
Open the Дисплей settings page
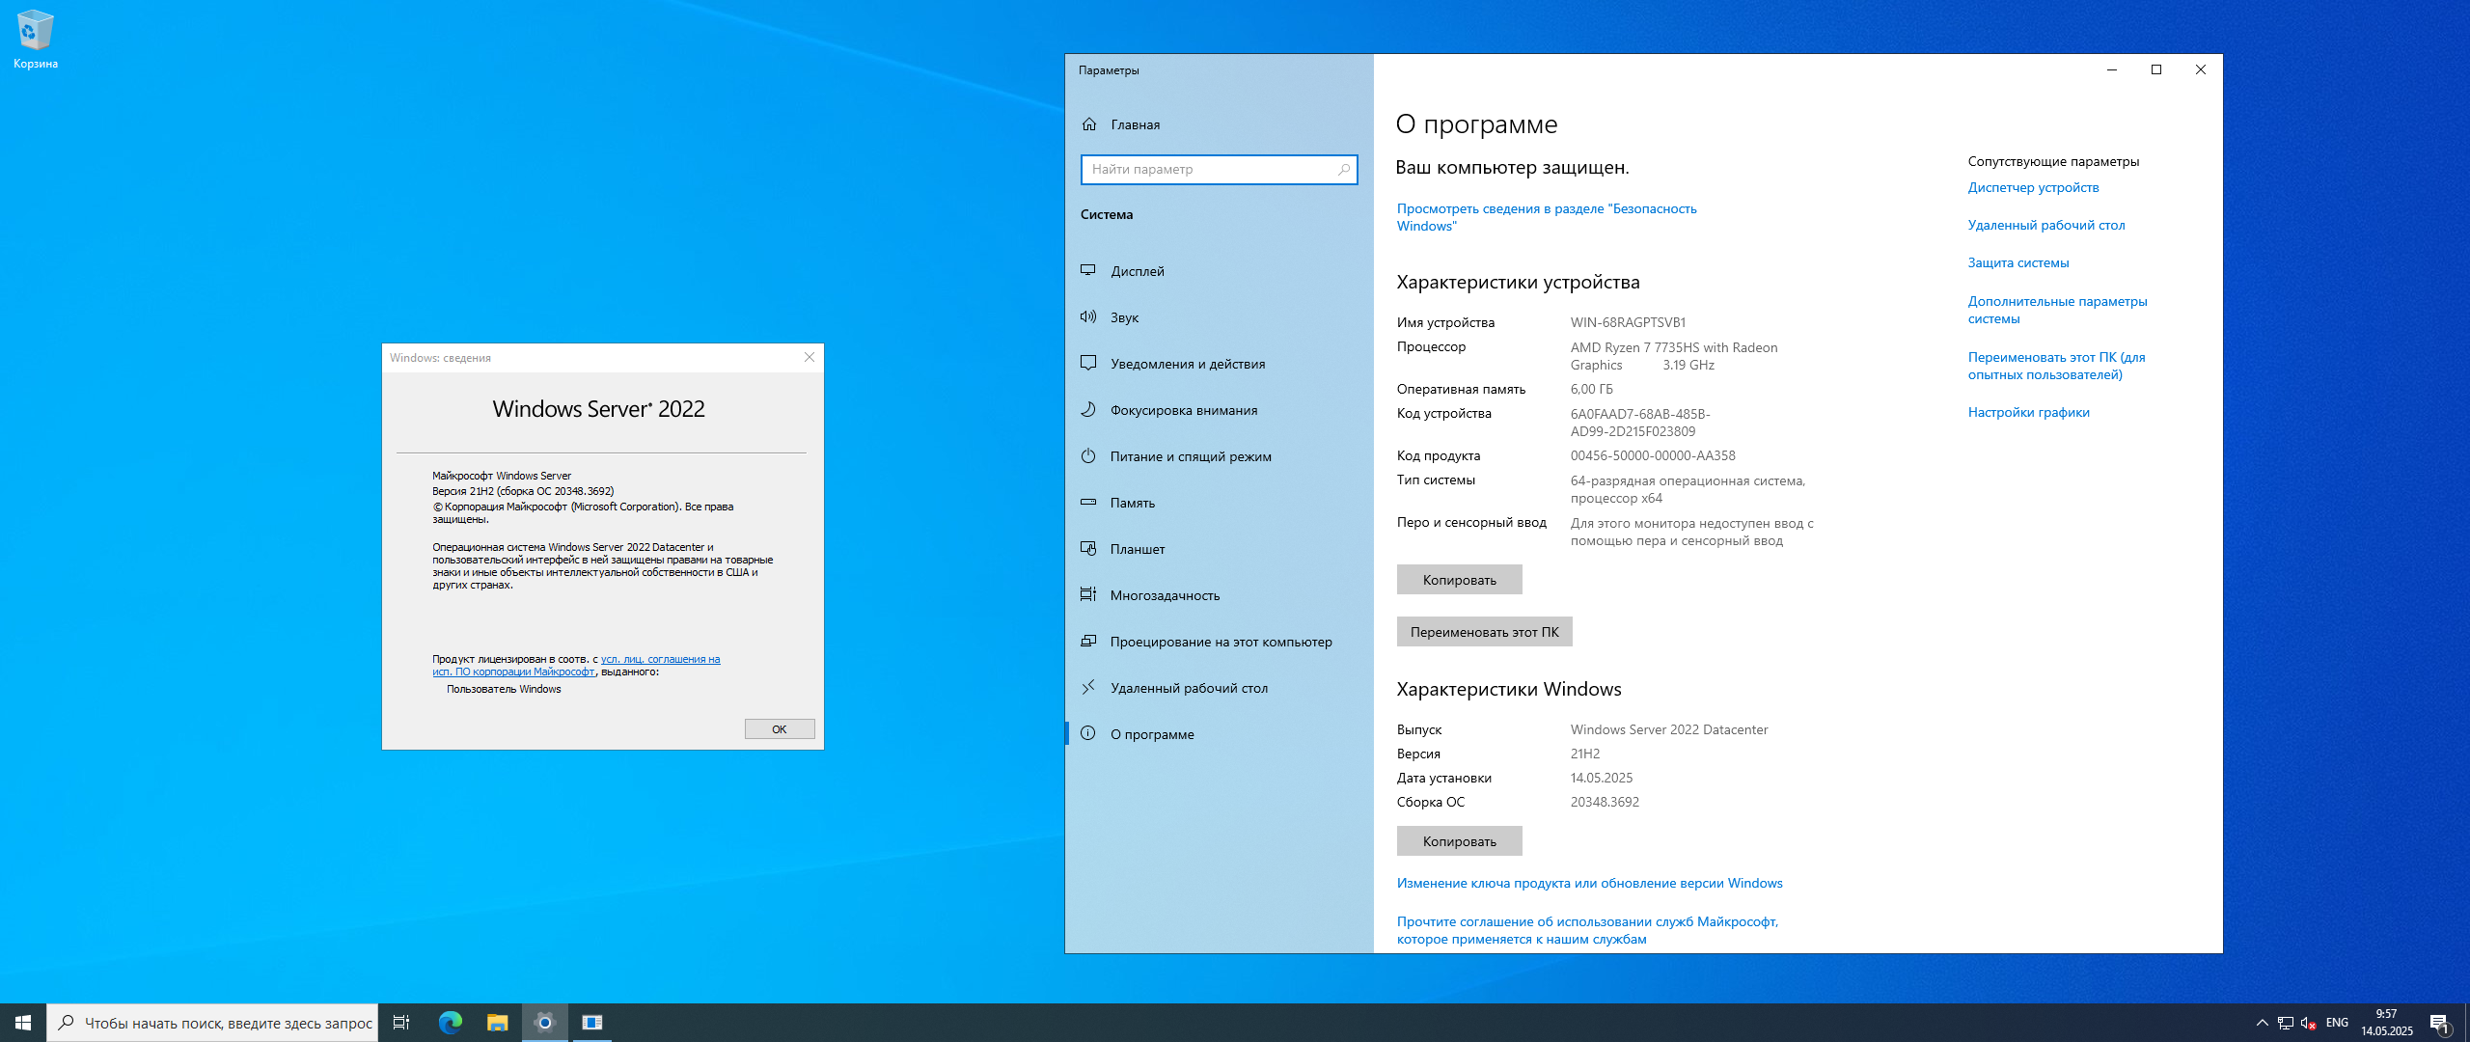[1219, 271]
